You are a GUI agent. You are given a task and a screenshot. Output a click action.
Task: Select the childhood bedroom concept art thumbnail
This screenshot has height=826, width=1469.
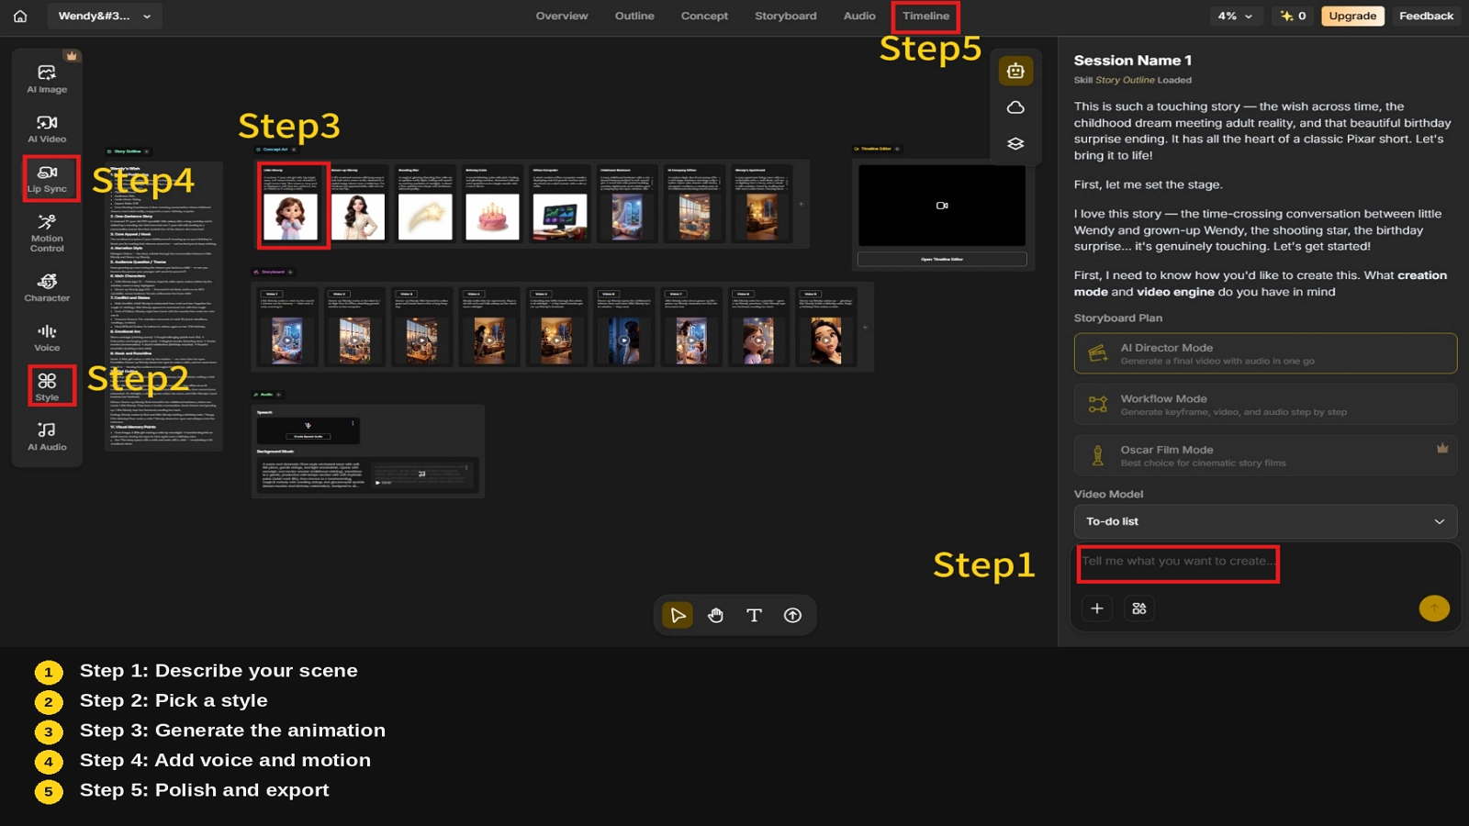pyautogui.click(x=627, y=217)
